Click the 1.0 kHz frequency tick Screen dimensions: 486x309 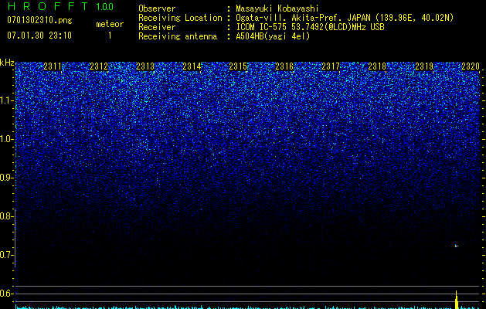[7, 139]
